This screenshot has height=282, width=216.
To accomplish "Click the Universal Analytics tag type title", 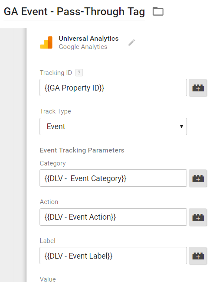I will 88,39.
